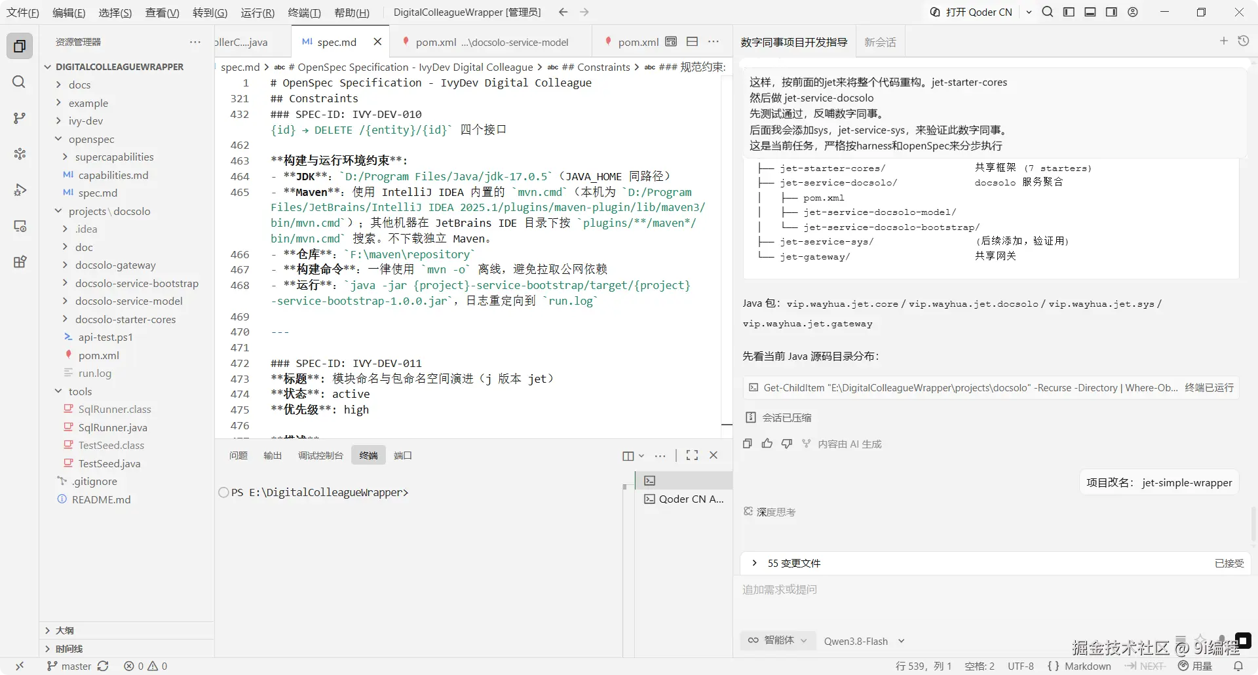Image resolution: width=1258 pixels, height=675 pixels.
Task: Close the spec.md editor tab
Action: pos(377,41)
